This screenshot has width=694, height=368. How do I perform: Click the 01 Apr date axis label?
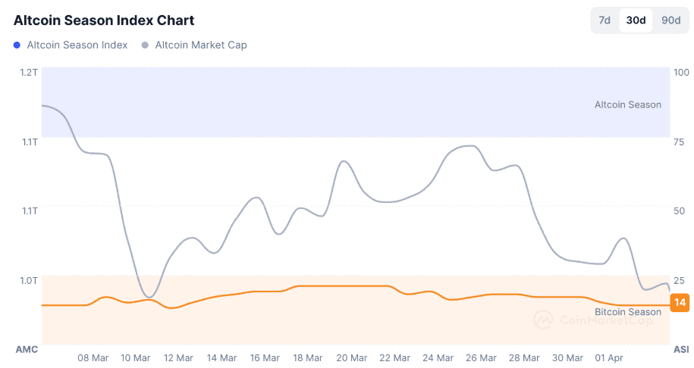pyautogui.click(x=611, y=357)
